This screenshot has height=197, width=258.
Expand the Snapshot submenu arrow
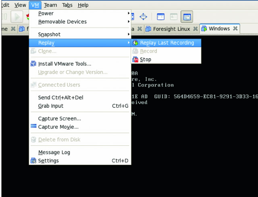(x=129, y=34)
